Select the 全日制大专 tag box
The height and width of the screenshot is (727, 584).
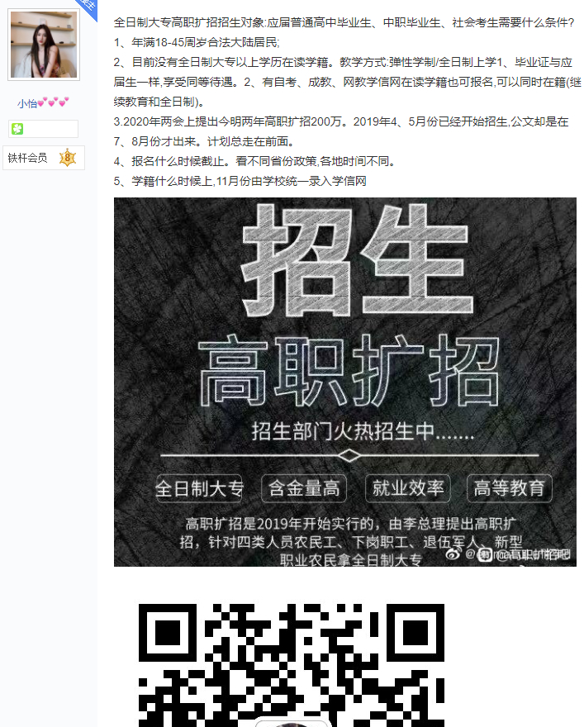199,488
